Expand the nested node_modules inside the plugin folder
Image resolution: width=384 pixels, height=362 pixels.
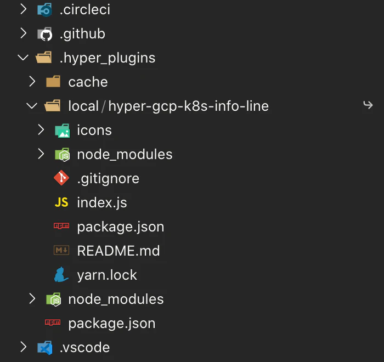(41, 154)
